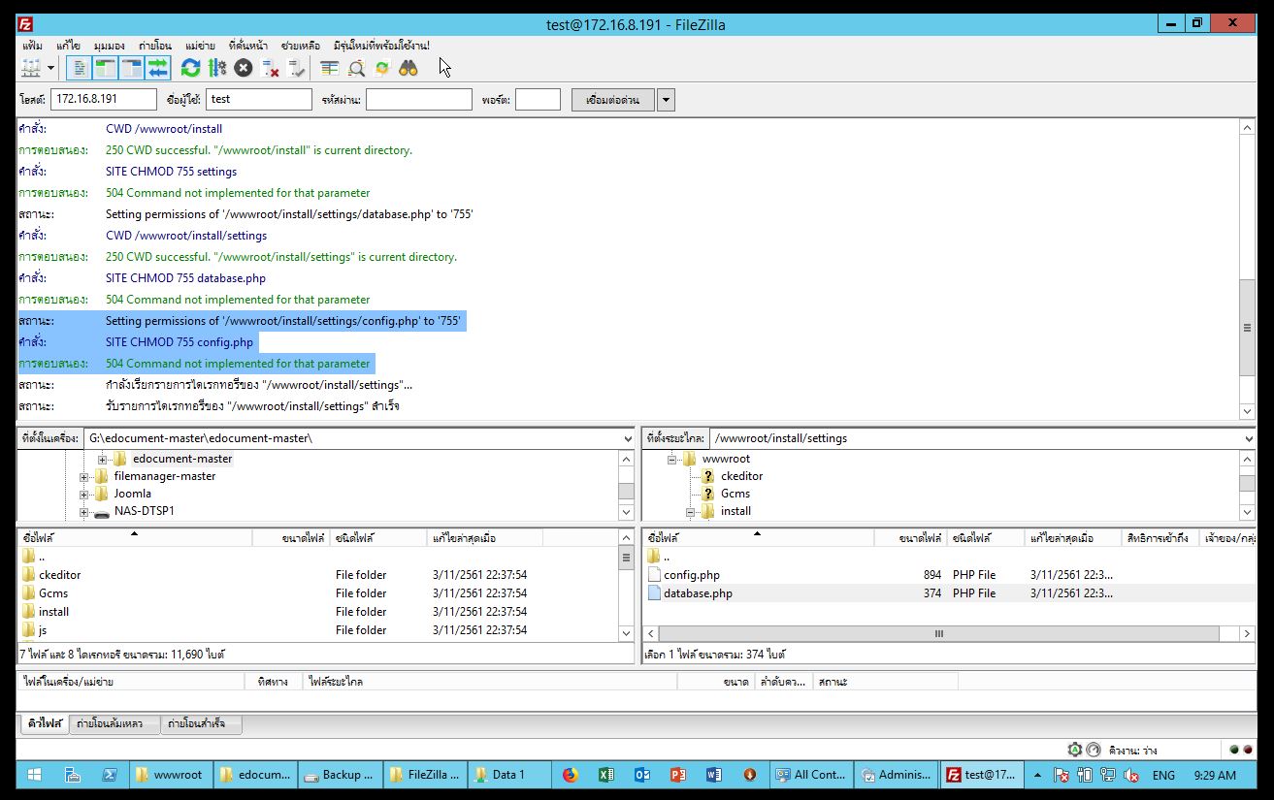Click the host field containing 172.16.8.191
This screenshot has width=1274, height=800.
coord(104,99)
